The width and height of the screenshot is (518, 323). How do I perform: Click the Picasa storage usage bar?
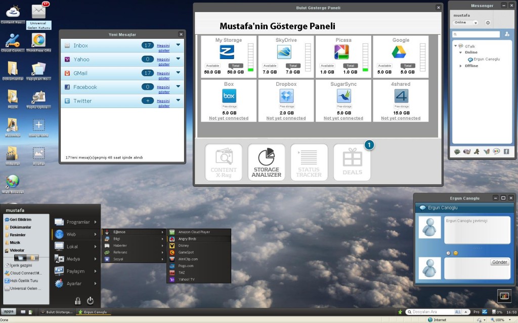365,58
